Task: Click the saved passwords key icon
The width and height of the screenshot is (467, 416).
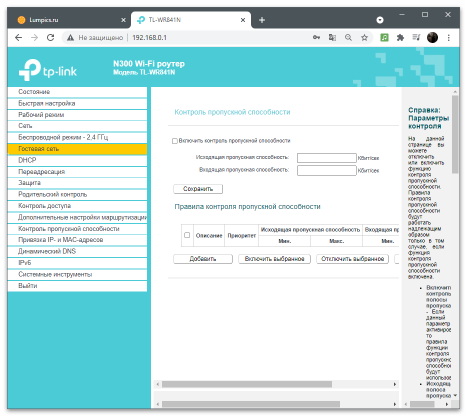Action: (x=316, y=37)
